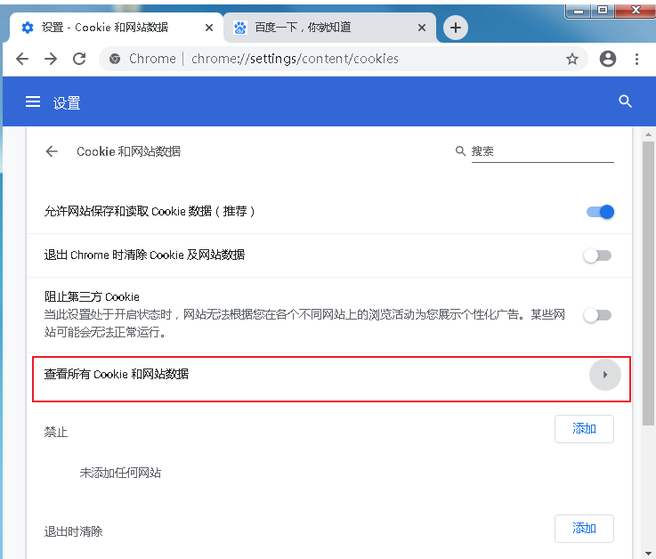The image size is (656, 559).
Task: Enable clear cookies on Chrome exit toggle
Action: coord(597,255)
